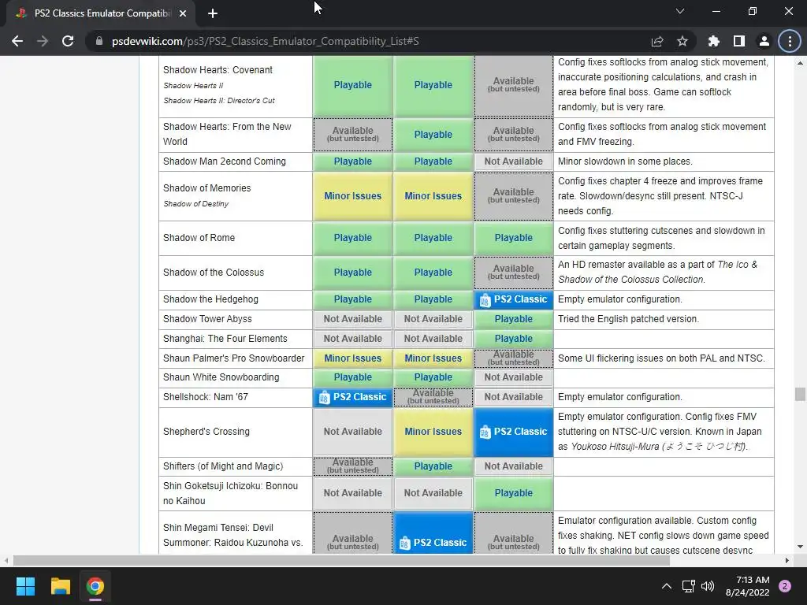Expand the tab search chevron
Screen dimensions: 807x605
[680, 11]
